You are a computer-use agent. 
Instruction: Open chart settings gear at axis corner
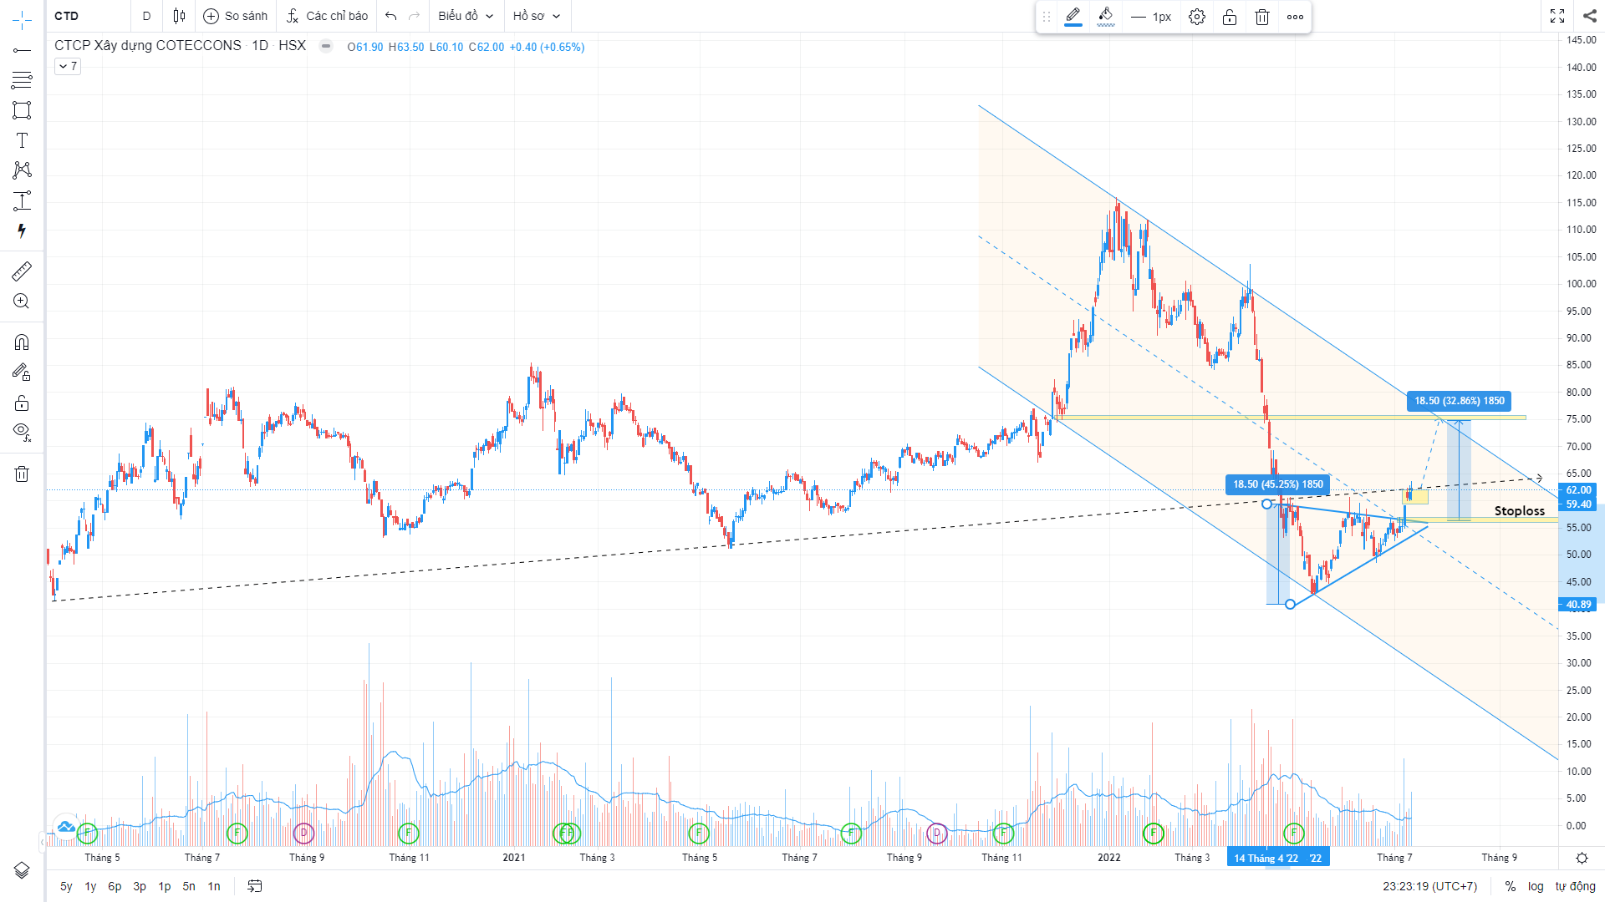coord(1582,858)
